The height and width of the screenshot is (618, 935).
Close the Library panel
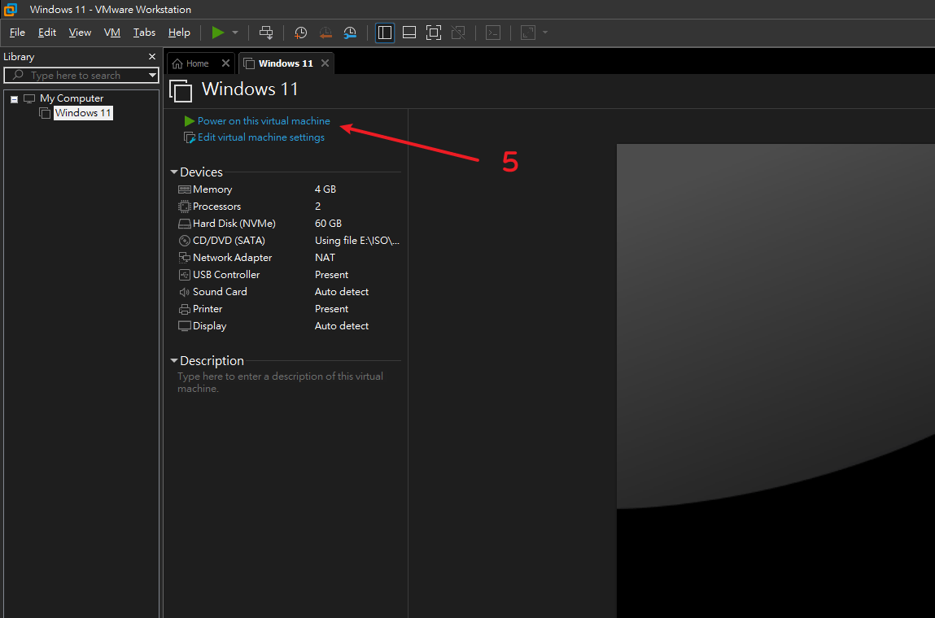(x=151, y=57)
